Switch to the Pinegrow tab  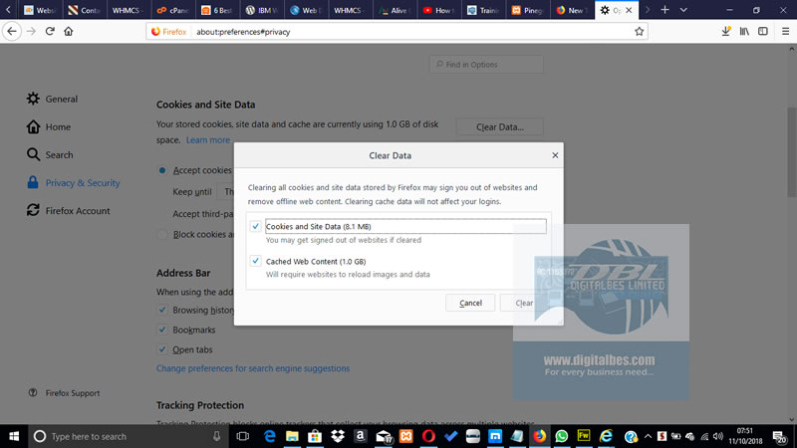pyautogui.click(x=528, y=10)
